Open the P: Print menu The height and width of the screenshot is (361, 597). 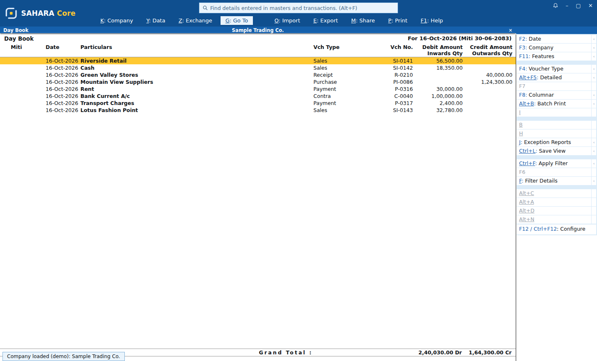point(398,21)
